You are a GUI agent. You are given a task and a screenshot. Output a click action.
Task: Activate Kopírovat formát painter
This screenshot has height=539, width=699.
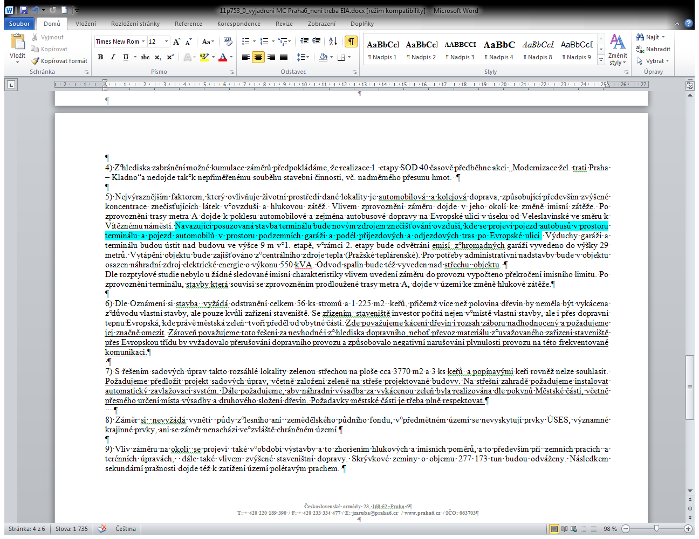tap(59, 61)
